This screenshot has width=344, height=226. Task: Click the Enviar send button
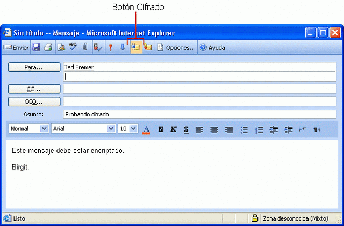coord(17,47)
